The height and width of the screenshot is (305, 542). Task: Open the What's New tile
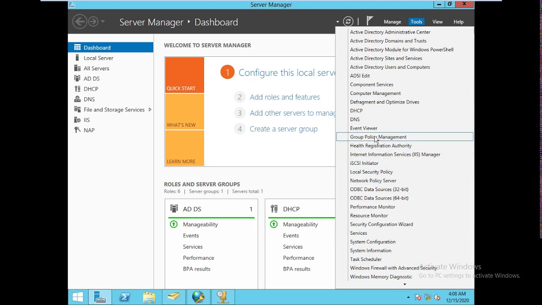184,111
